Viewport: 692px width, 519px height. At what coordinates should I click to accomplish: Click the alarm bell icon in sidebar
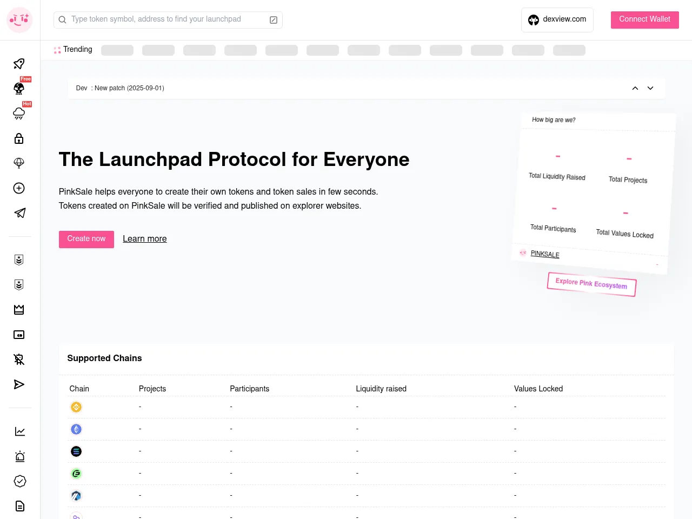tap(19, 456)
